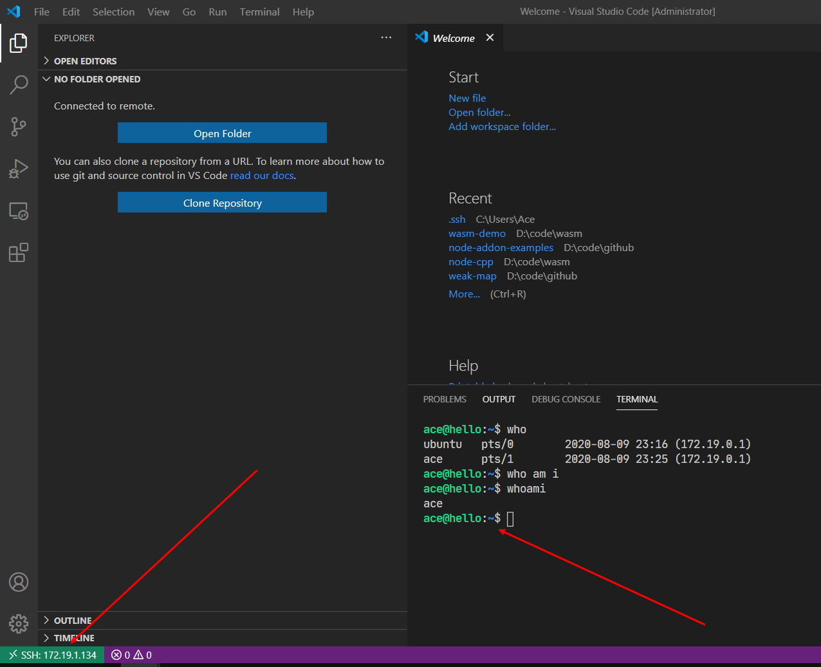
Task: Click the VS Code logo in title bar
Action: (14, 12)
